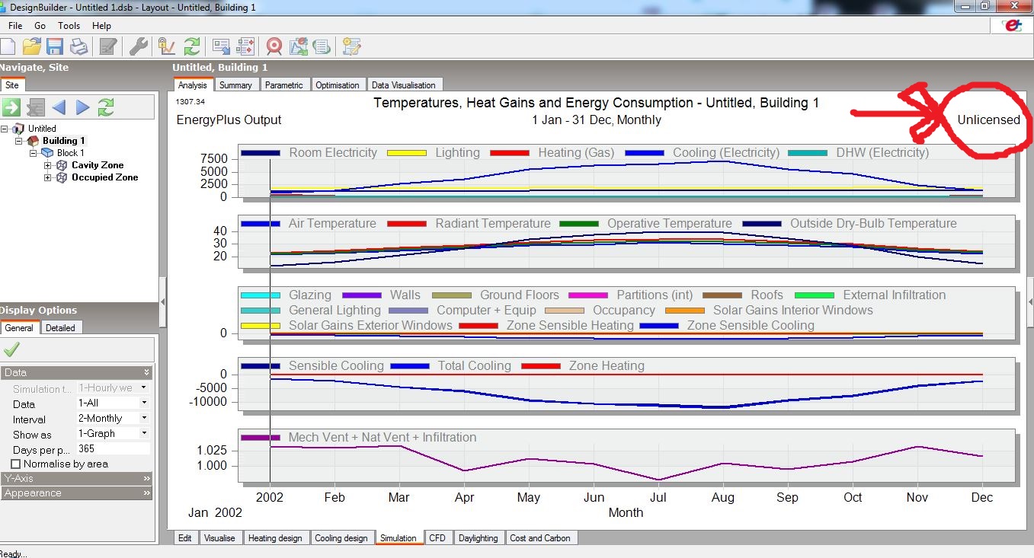This screenshot has height=558, width=1034.
Task: Collapse the Block 1 tree node
Action: point(34,153)
